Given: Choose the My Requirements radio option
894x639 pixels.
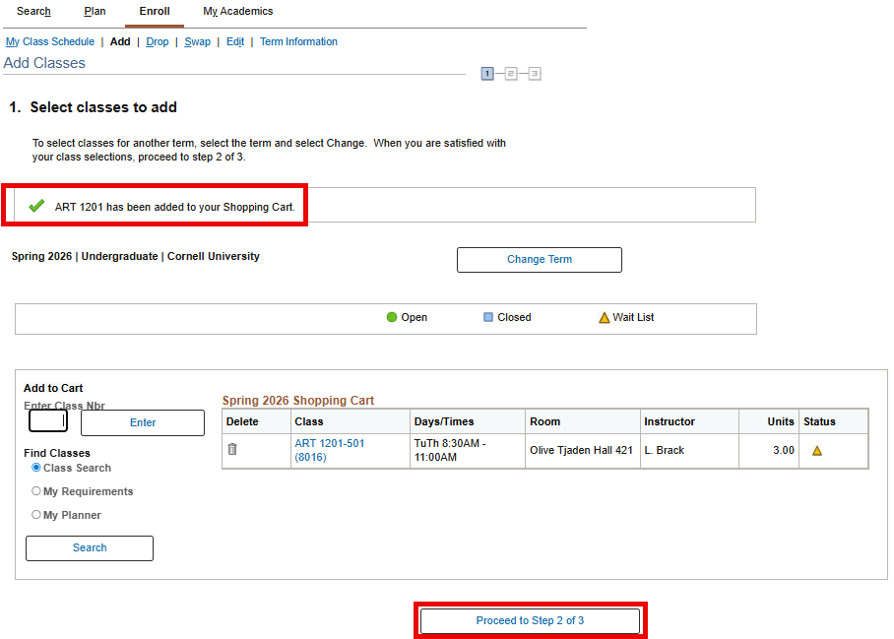Looking at the screenshot, I should point(36,491).
